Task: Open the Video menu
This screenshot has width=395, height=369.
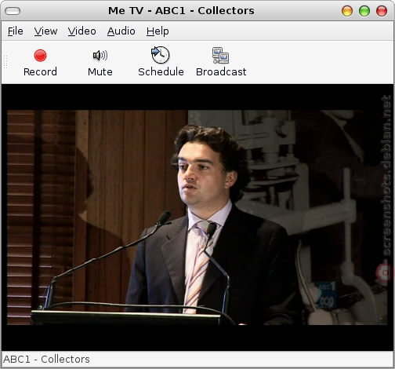Action: [x=82, y=31]
